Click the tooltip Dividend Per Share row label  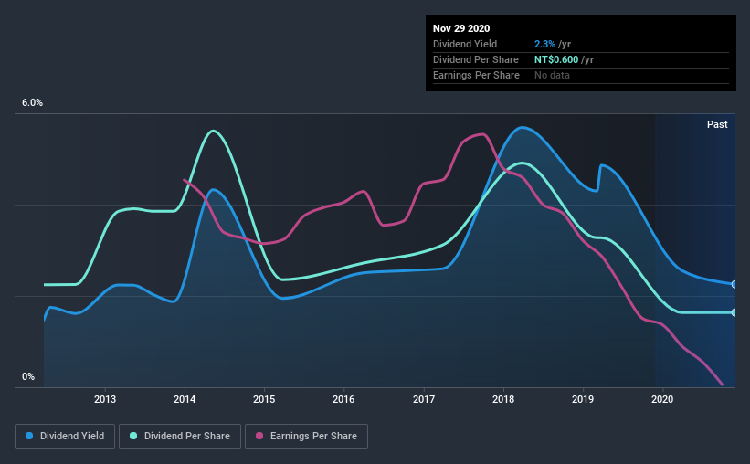[475, 59]
